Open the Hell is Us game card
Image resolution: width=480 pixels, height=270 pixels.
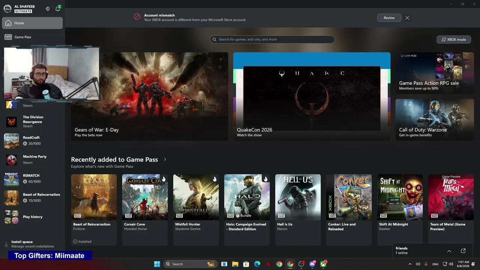298,210
